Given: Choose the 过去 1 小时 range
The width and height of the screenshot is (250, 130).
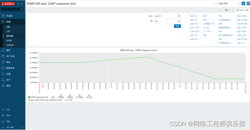Looking at the screenshot, I should point(242,28).
